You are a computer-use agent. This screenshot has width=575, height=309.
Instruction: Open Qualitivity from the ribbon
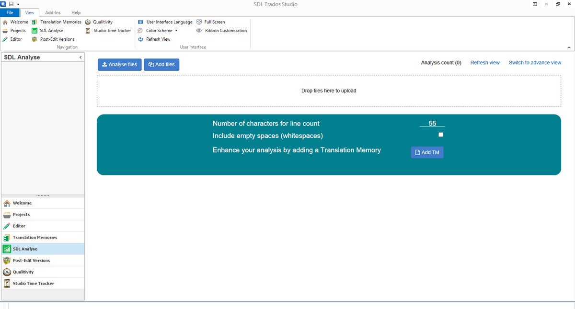click(99, 22)
